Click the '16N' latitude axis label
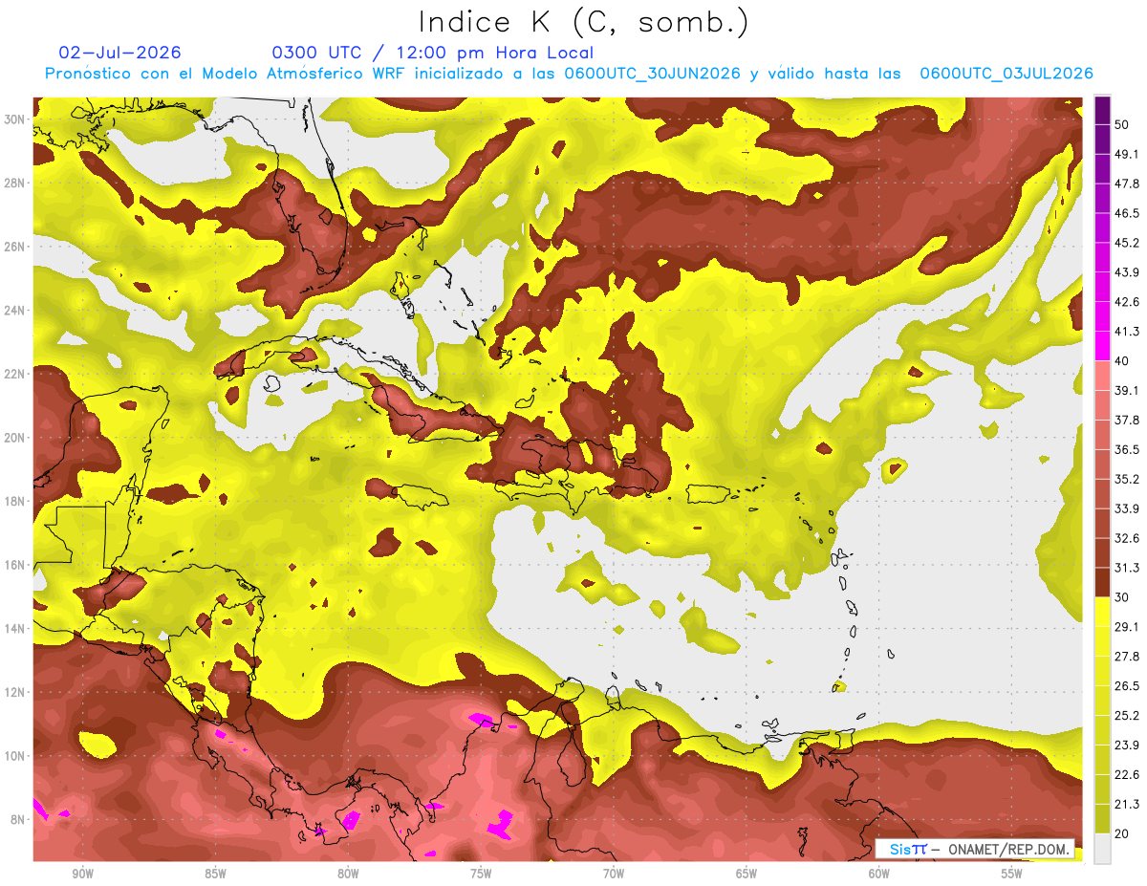Screen dimensions: 1147x886 16,565
